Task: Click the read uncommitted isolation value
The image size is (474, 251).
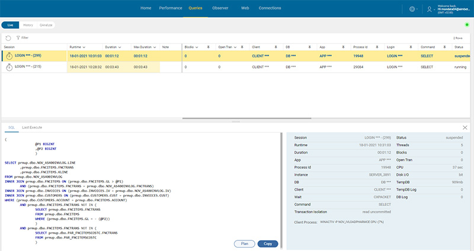Action: coord(376,212)
